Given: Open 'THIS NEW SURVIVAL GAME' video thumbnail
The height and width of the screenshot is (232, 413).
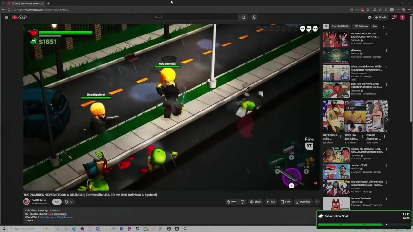Looking at the screenshot, I should point(336,90).
